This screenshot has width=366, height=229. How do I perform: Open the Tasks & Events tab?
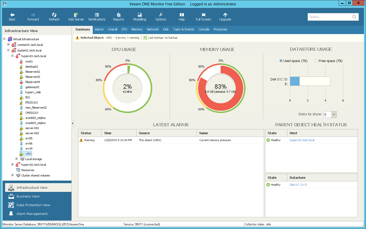183,29
